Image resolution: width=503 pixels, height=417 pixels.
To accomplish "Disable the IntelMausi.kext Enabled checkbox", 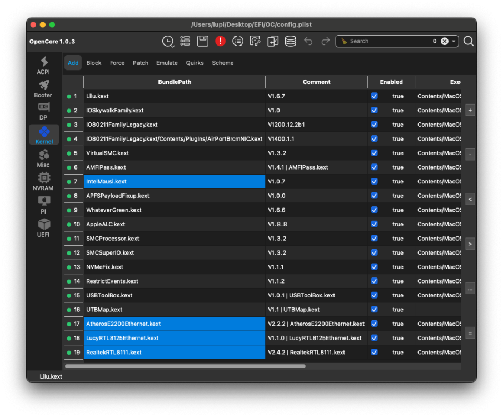I will (x=375, y=181).
